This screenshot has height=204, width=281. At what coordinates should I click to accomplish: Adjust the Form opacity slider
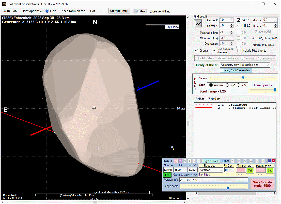(x=275, y=90)
